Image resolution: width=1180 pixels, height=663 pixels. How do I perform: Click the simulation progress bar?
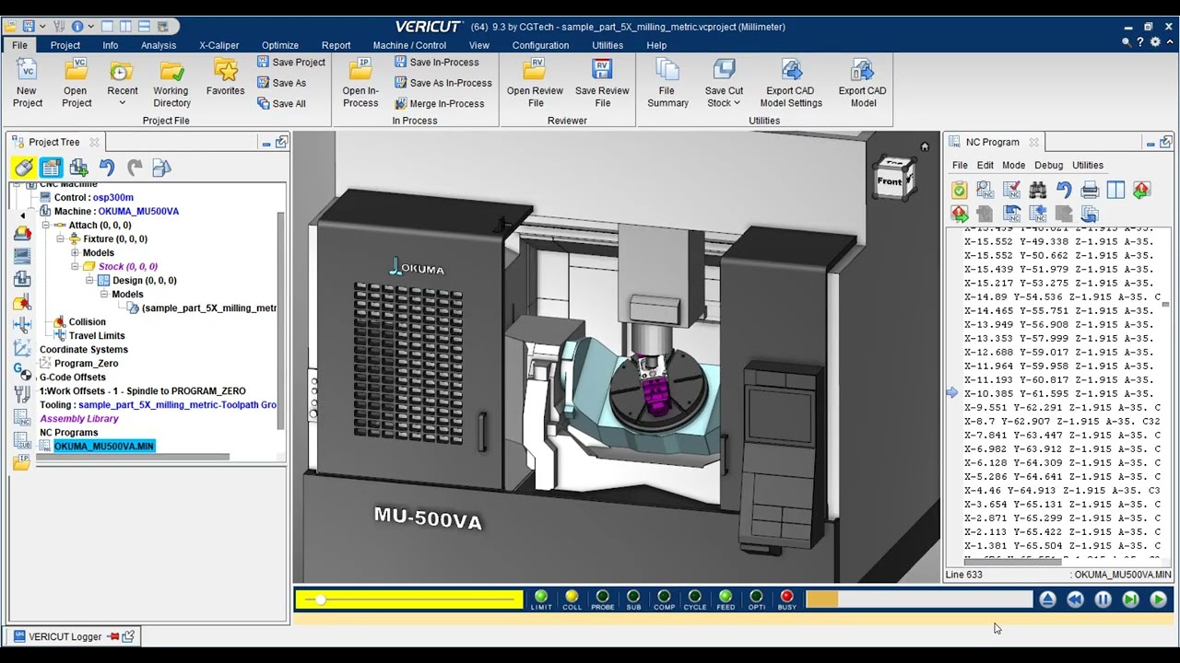click(x=919, y=599)
